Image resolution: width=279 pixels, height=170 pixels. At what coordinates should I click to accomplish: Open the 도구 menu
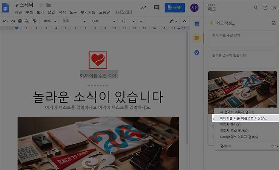[73, 12]
